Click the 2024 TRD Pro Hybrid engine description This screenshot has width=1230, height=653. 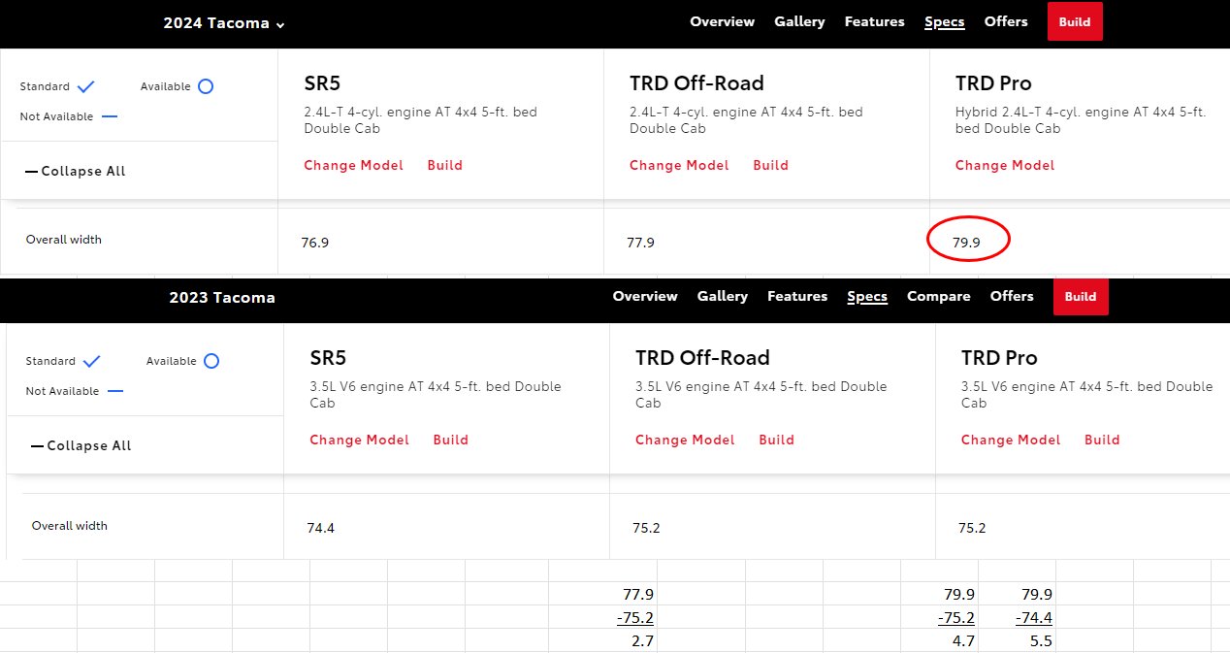click(x=1081, y=120)
